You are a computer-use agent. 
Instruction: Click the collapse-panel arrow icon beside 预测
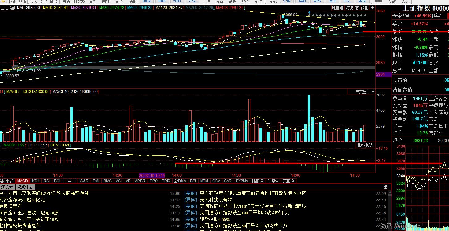[x=372, y=8]
